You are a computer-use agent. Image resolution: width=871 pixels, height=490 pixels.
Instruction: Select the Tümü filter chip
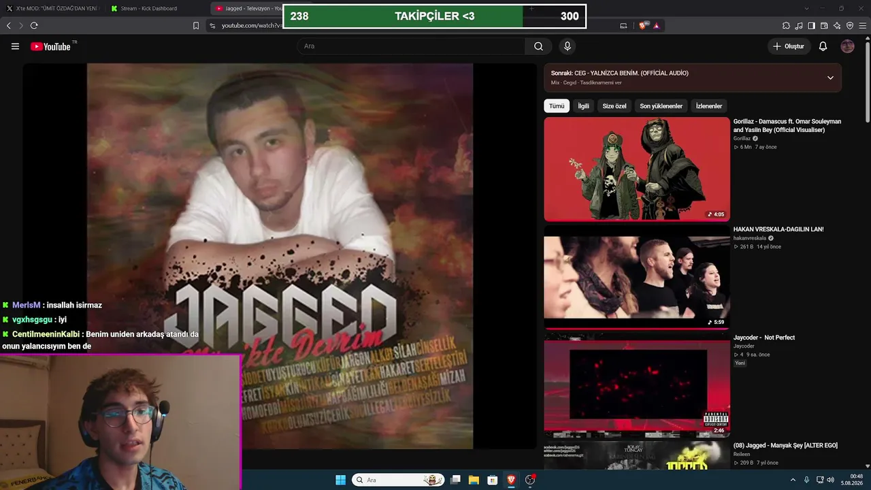coord(557,106)
